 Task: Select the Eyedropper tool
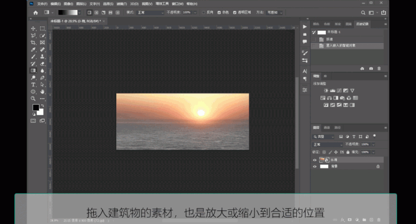click(33, 49)
